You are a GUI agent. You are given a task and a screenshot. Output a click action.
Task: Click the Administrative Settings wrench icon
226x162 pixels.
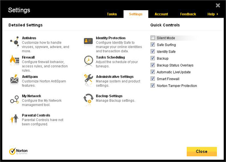(x=89, y=79)
